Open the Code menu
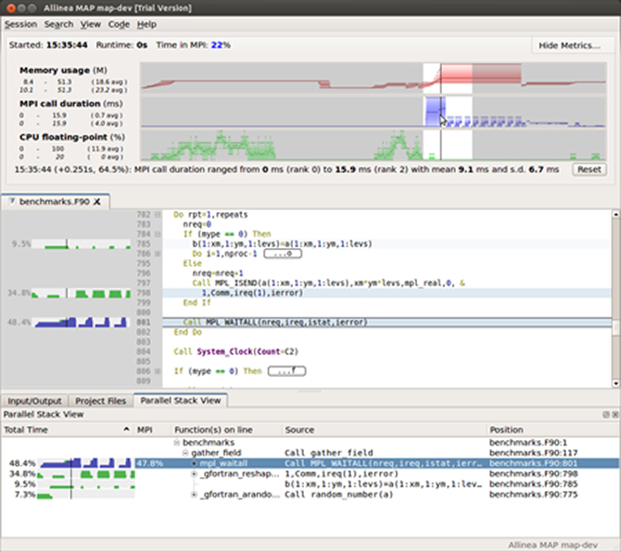Image resolution: width=621 pixels, height=552 pixels. pyautogui.click(x=119, y=24)
